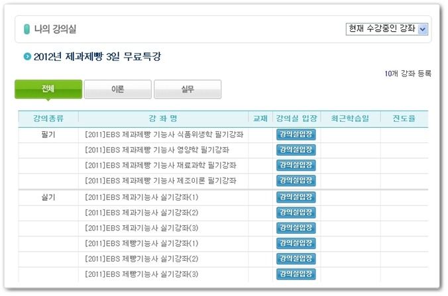Click the 강 좌 명 column header
The image size is (448, 296).
(163, 119)
